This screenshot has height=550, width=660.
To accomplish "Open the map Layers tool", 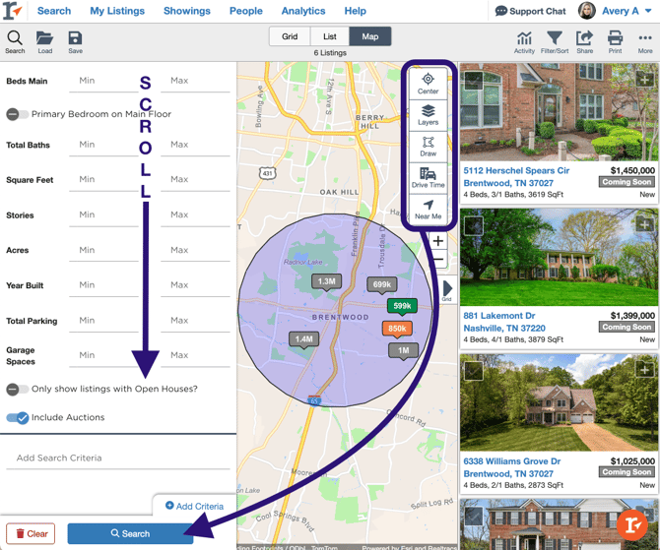I will (x=428, y=115).
